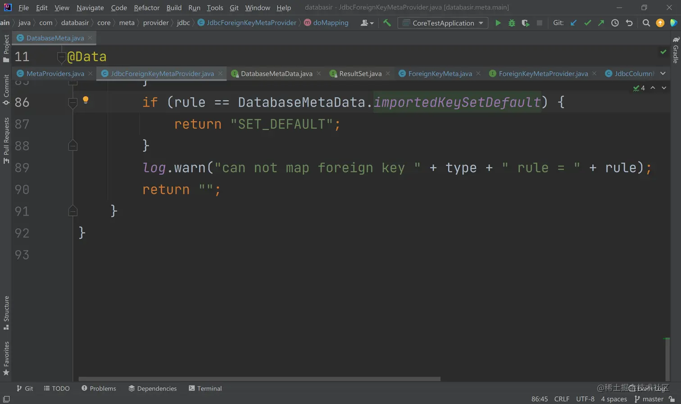Rollback changes with the undo arrow icon
Image resolution: width=681 pixels, height=404 pixels.
coord(629,23)
